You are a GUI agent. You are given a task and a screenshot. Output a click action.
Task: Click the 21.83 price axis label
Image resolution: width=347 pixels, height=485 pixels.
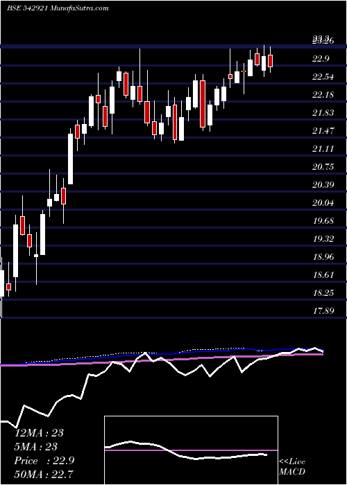point(323,113)
